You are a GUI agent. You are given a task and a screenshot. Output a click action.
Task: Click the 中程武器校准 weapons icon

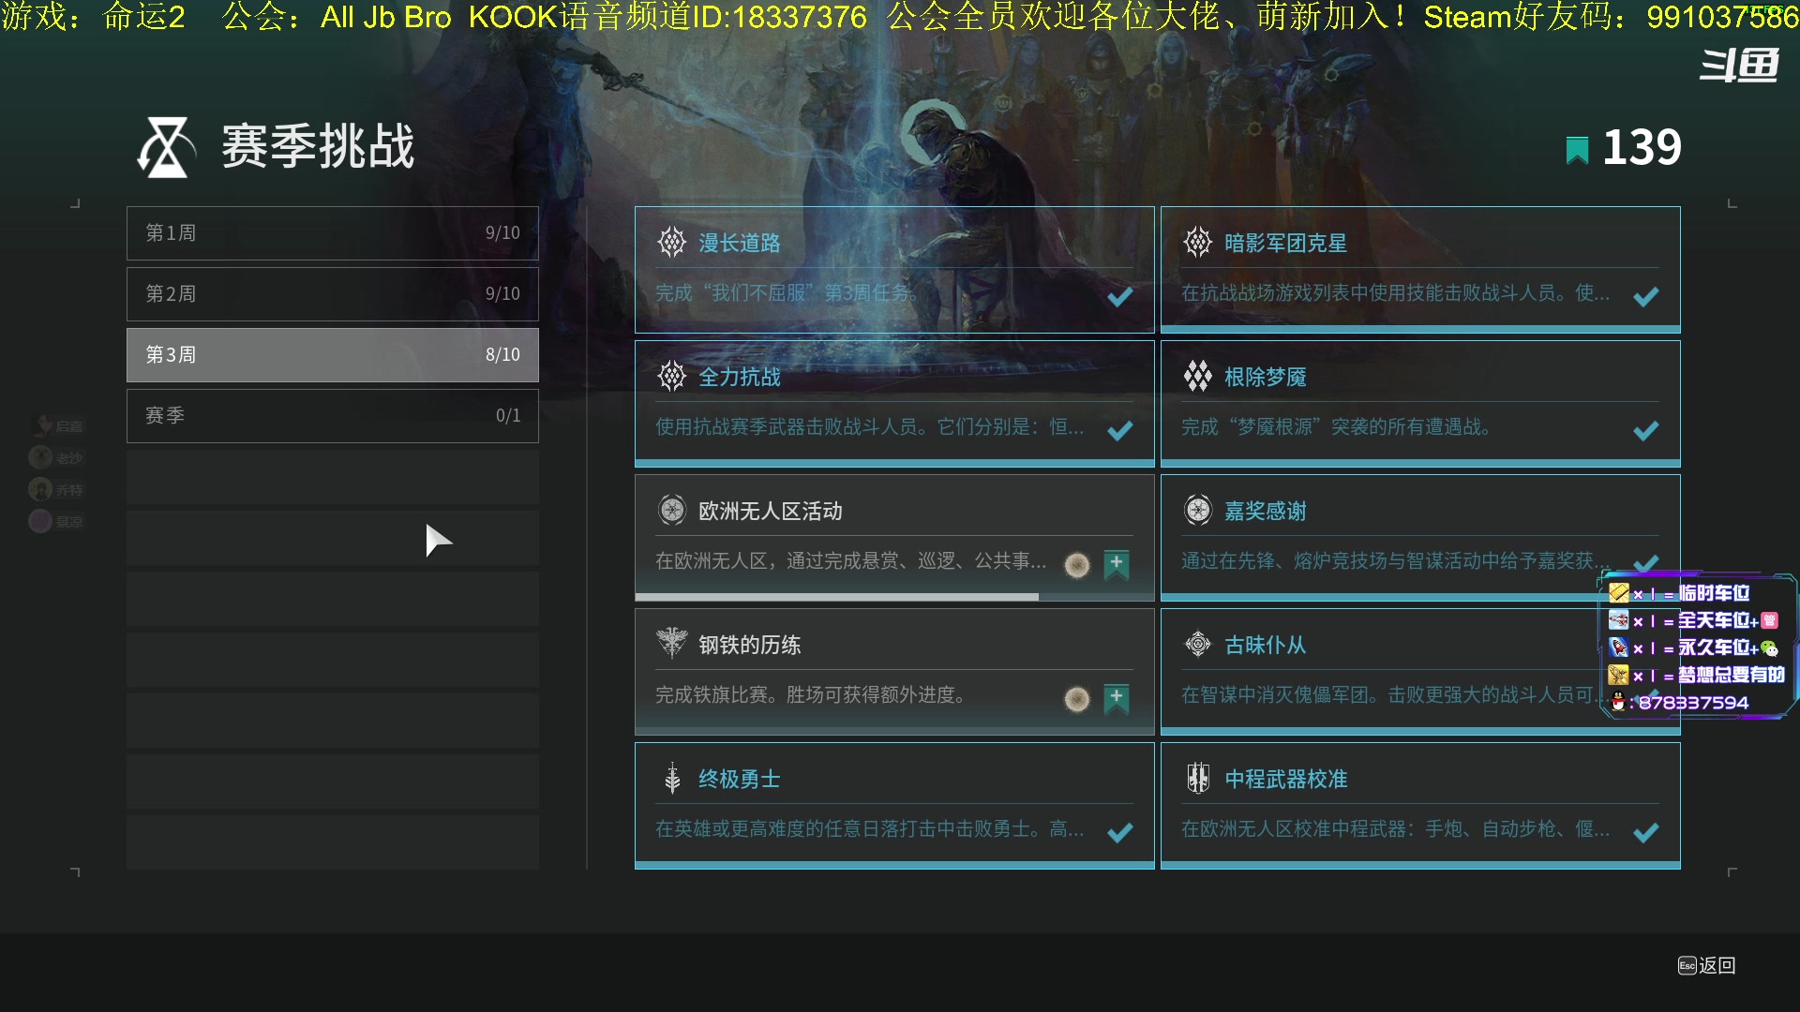(1198, 779)
